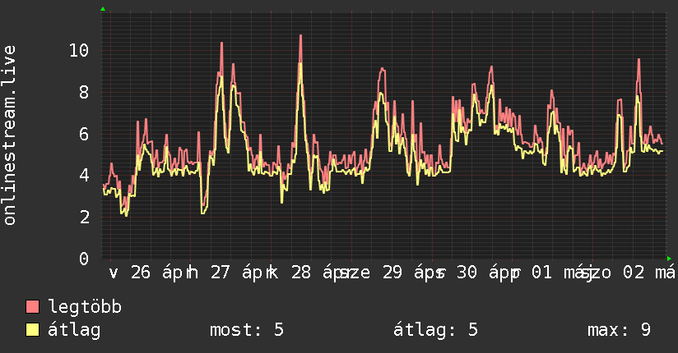
Task: Click the pink legtöbb legend swatch
Action: click(x=32, y=306)
